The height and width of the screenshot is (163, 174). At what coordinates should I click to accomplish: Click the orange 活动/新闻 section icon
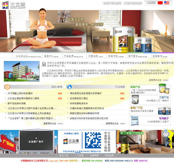pos(7,87)
